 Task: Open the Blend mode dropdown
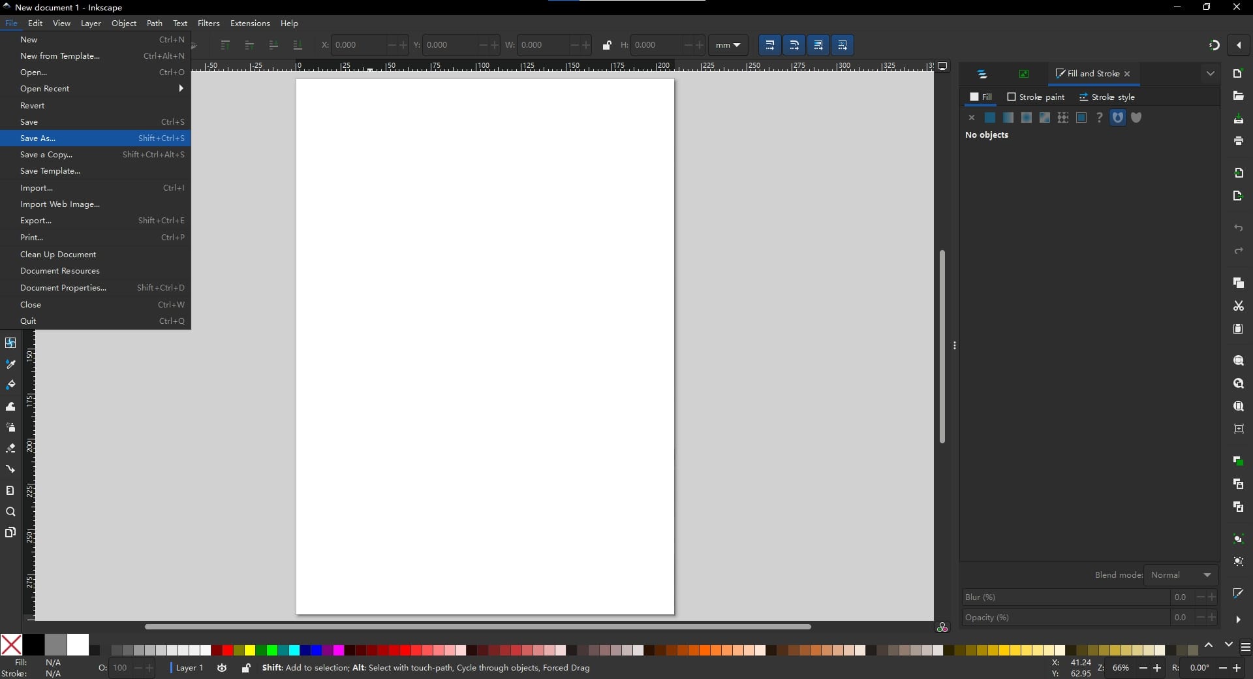click(1181, 575)
